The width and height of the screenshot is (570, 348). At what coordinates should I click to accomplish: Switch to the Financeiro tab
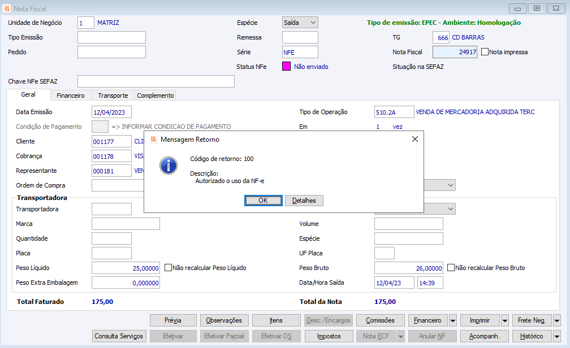(71, 95)
